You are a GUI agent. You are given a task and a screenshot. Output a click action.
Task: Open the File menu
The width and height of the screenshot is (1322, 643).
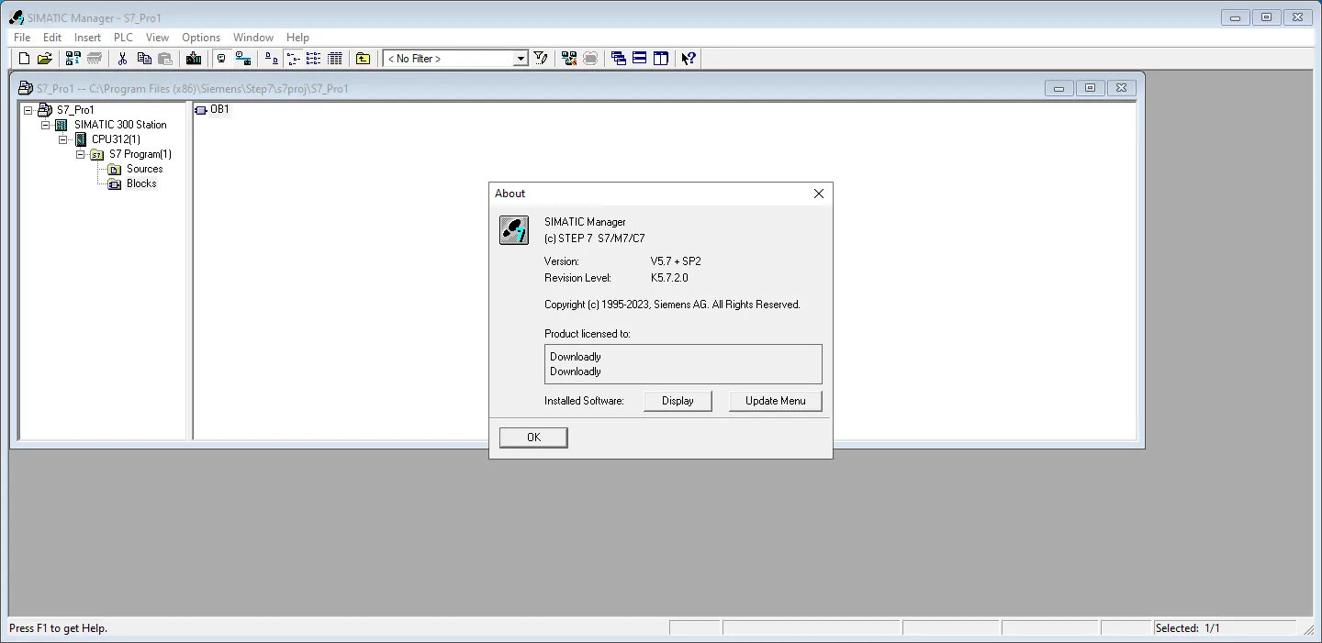click(x=22, y=38)
